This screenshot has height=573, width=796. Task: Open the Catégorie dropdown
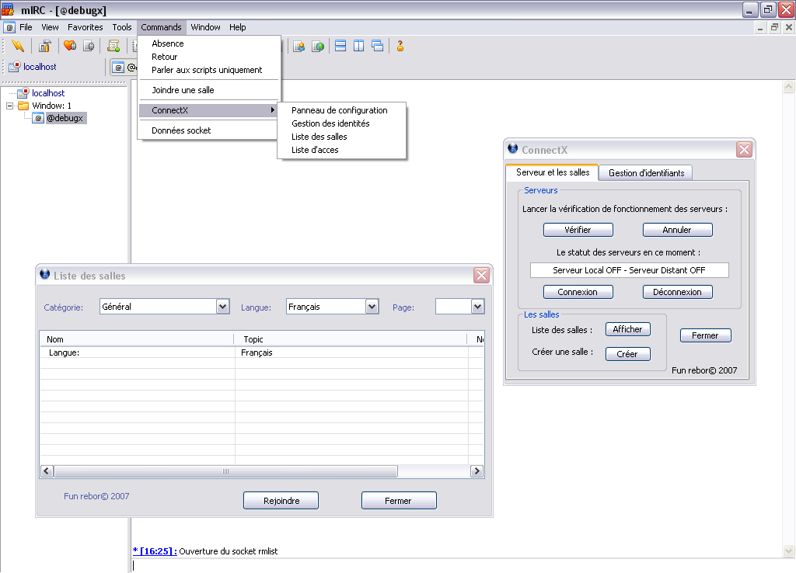point(222,307)
